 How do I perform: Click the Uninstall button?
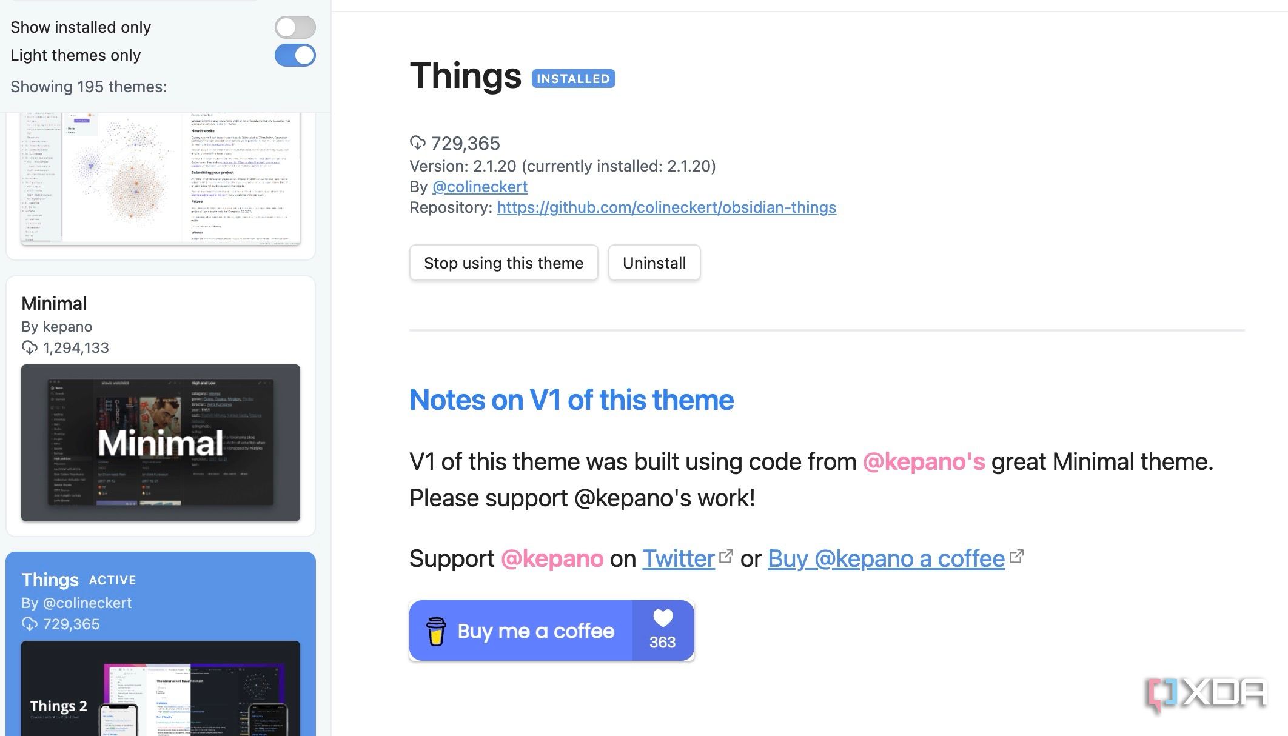654,263
